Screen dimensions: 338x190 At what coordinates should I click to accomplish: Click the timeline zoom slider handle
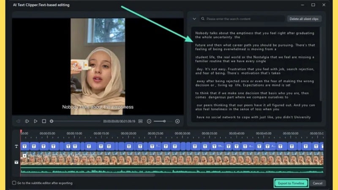164,121
